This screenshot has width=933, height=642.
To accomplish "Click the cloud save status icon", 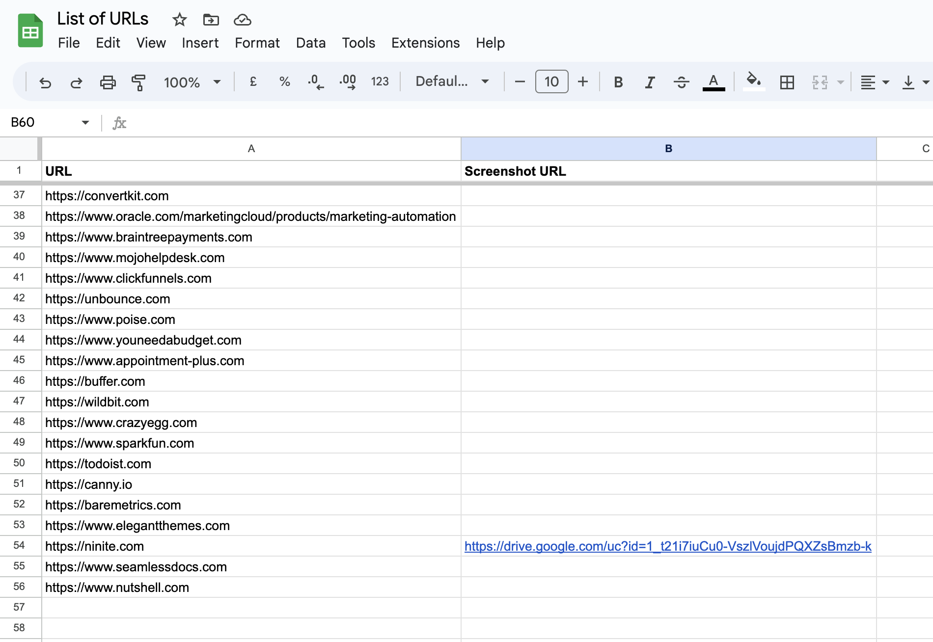I will pos(242,20).
